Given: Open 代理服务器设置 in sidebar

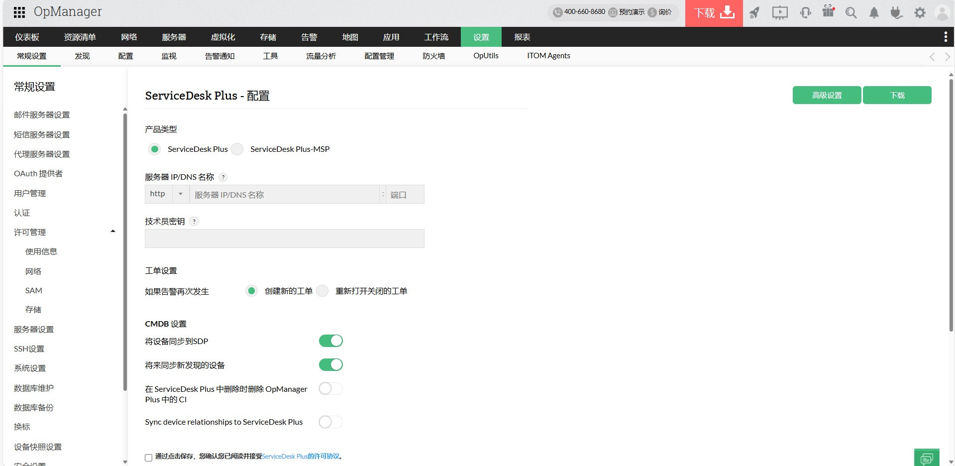Looking at the screenshot, I should coord(42,154).
